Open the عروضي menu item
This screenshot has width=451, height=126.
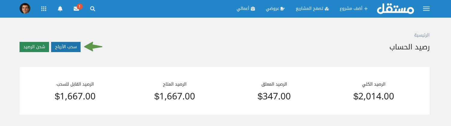pyautogui.click(x=275, y=9)
